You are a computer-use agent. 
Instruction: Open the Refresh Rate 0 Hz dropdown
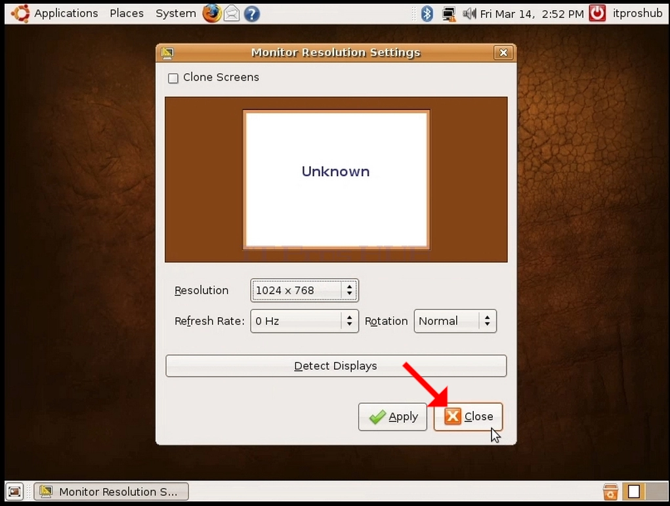[304, 321]
